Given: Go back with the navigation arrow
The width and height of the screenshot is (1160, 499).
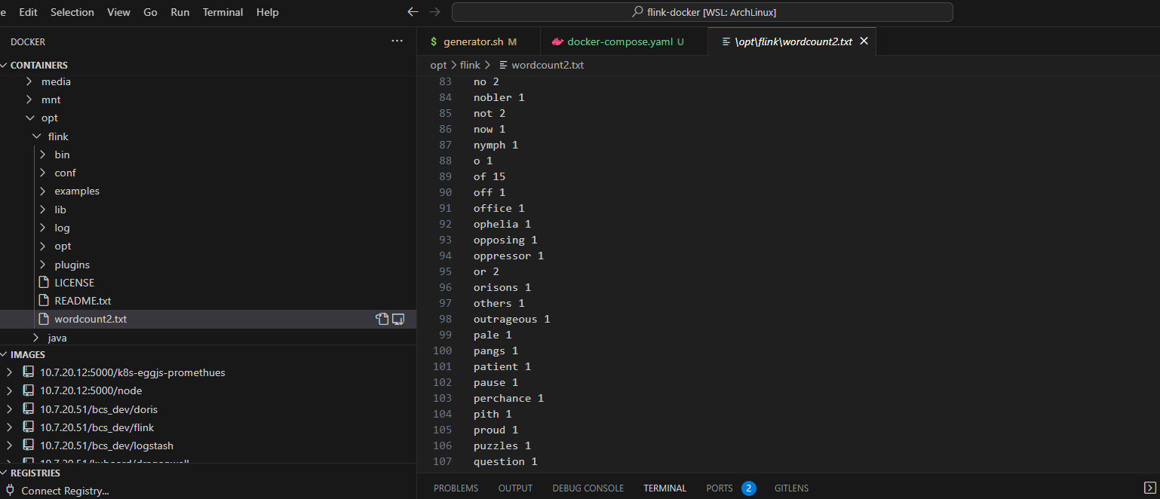Looking at the screenshot, I should (413, 12).
